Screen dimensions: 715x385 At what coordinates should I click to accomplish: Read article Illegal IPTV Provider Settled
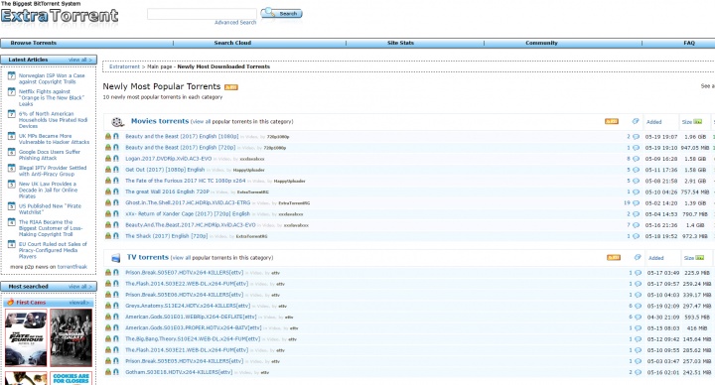coord(53,171)
